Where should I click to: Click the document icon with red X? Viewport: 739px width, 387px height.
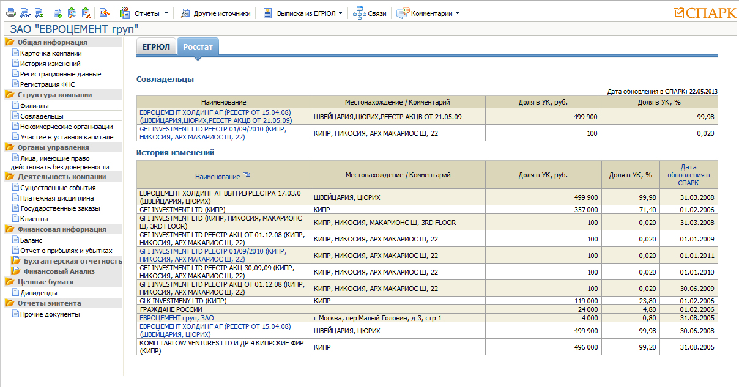[x=86, y=13]
